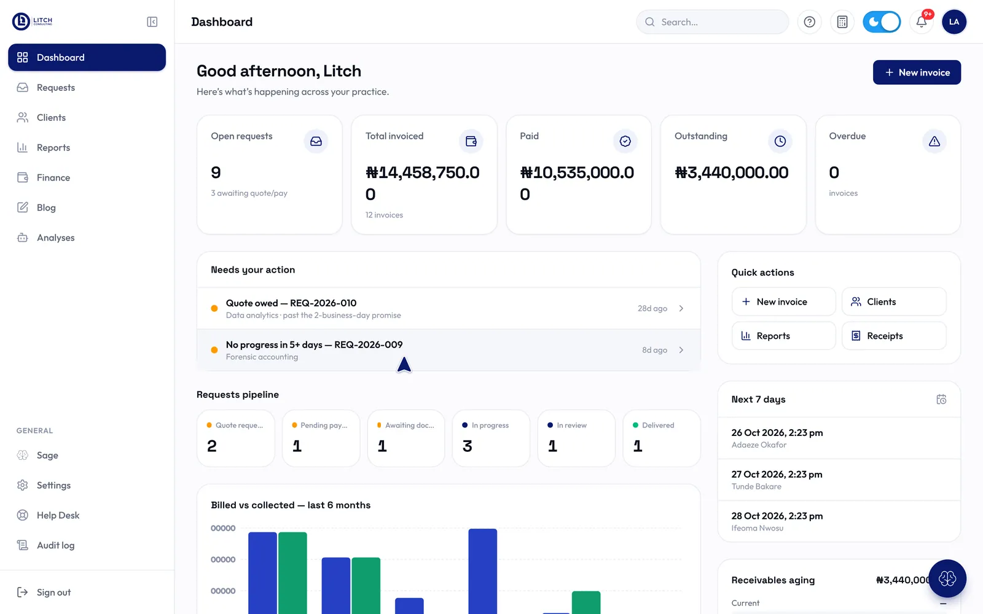Expand chevron for REQ-2026-010 row
Viewport: 983px width, 614px height.
pos(681,308)
